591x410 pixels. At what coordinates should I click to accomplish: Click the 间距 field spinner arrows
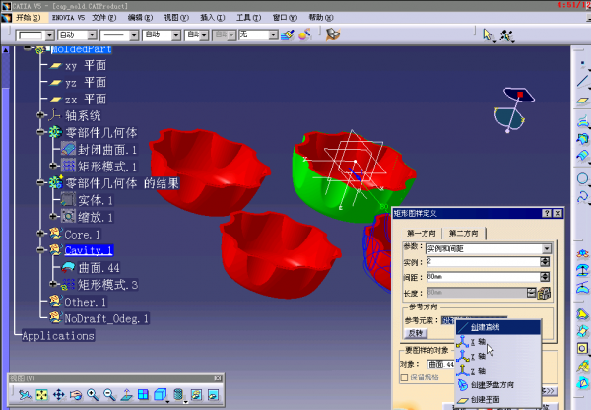tap(545, 277)
